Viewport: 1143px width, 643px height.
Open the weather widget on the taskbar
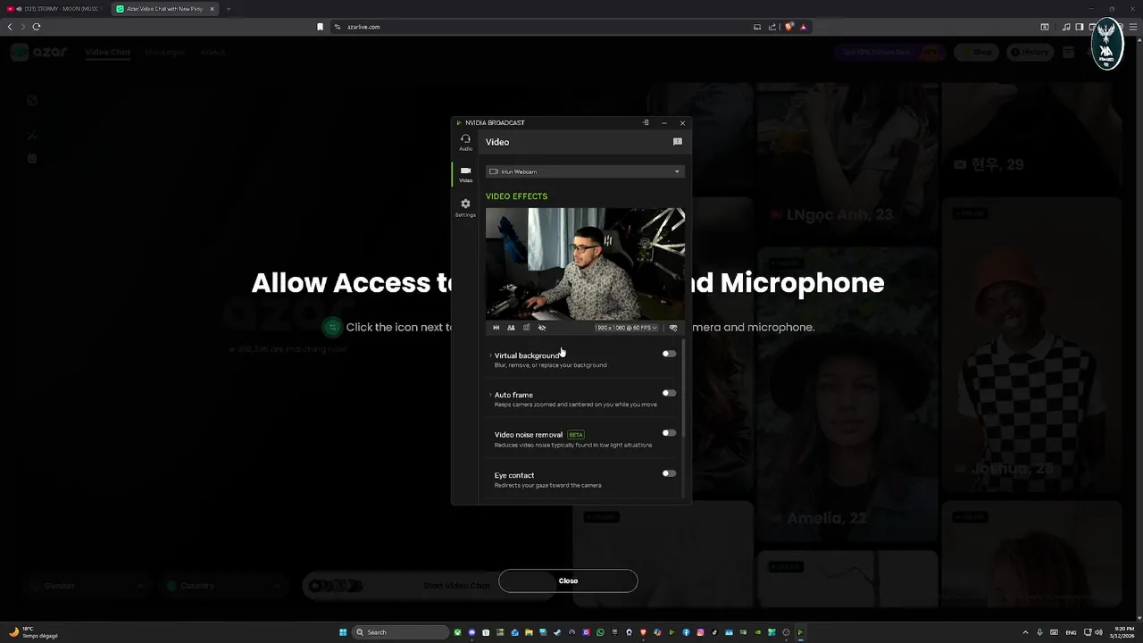coord(33,632)
